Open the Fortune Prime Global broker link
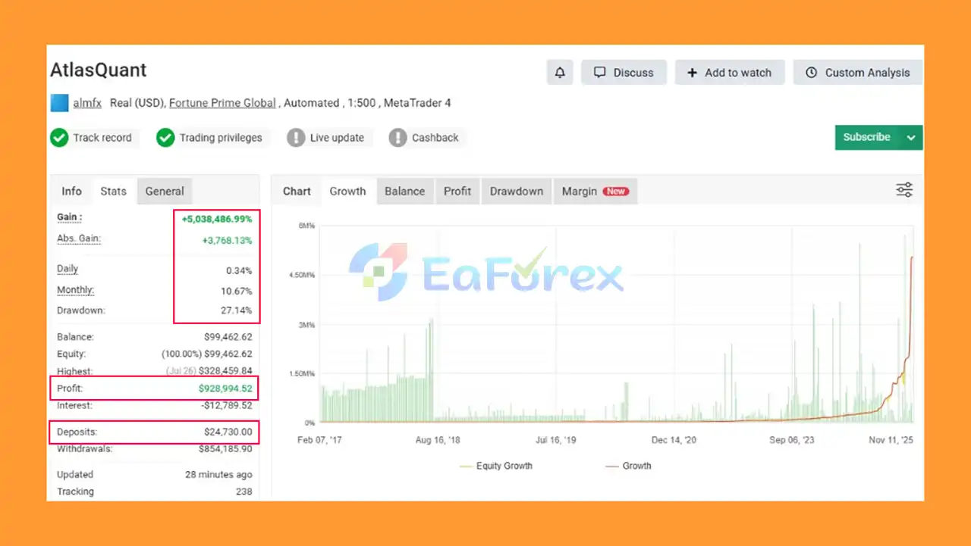 pyautogui.click(x=222, y=103)
